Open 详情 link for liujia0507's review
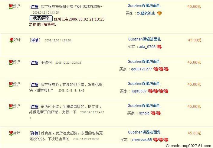The image size is (213, 148). pyautogui.click(x=34, y=85)
